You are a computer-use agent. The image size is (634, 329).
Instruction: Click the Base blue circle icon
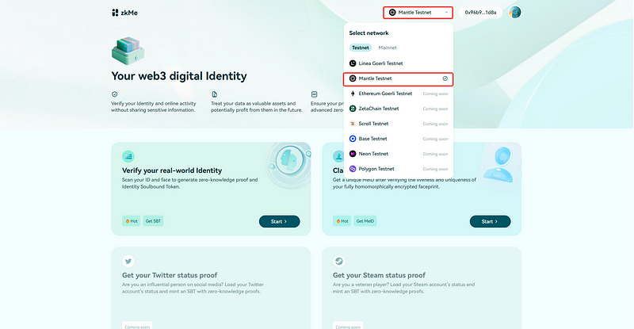(x=353, y=139)
